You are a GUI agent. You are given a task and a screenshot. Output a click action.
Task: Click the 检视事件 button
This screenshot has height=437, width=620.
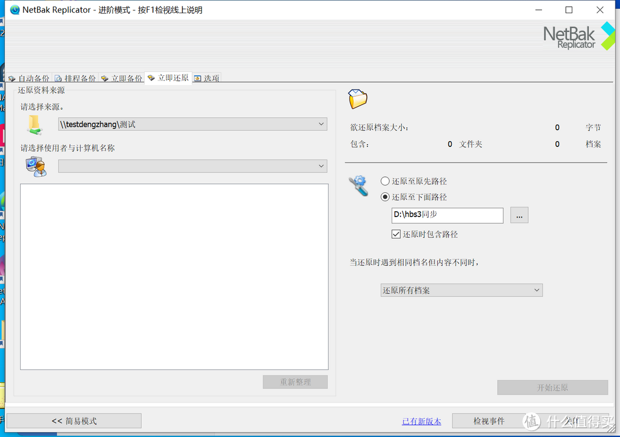tap(490, 420)
